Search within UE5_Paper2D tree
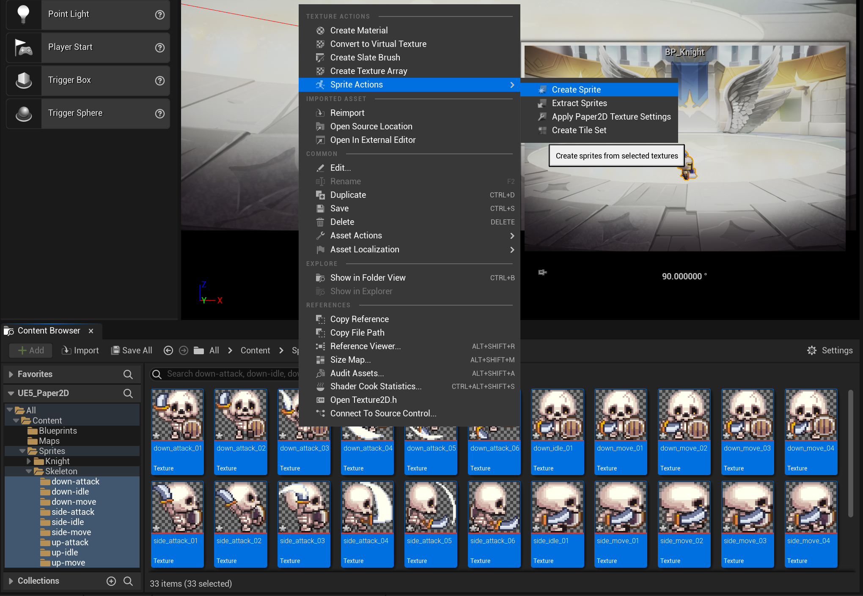Viewport: 863px width, 596px height. [128, 393]
